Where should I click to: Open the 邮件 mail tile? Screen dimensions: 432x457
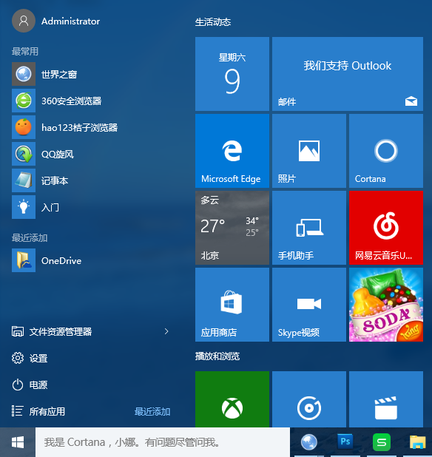[x=348, y=74]
